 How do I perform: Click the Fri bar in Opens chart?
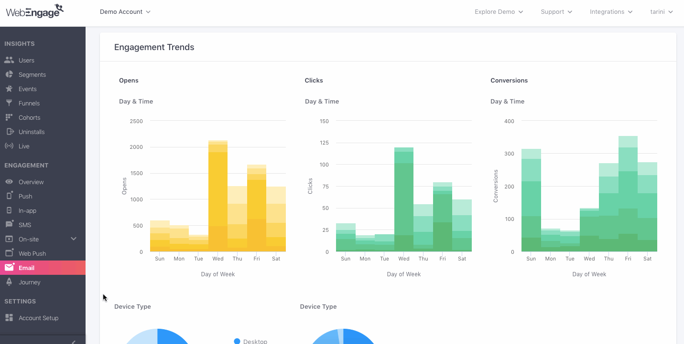click(x=257, y=208)
